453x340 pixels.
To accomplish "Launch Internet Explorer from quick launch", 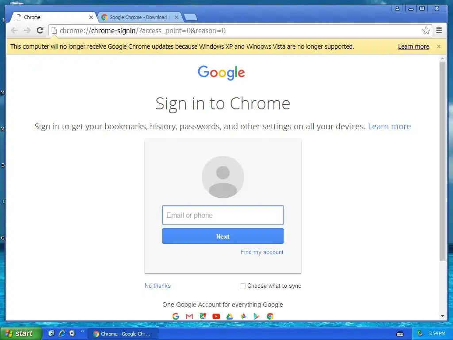I will (x=61, y=333).
